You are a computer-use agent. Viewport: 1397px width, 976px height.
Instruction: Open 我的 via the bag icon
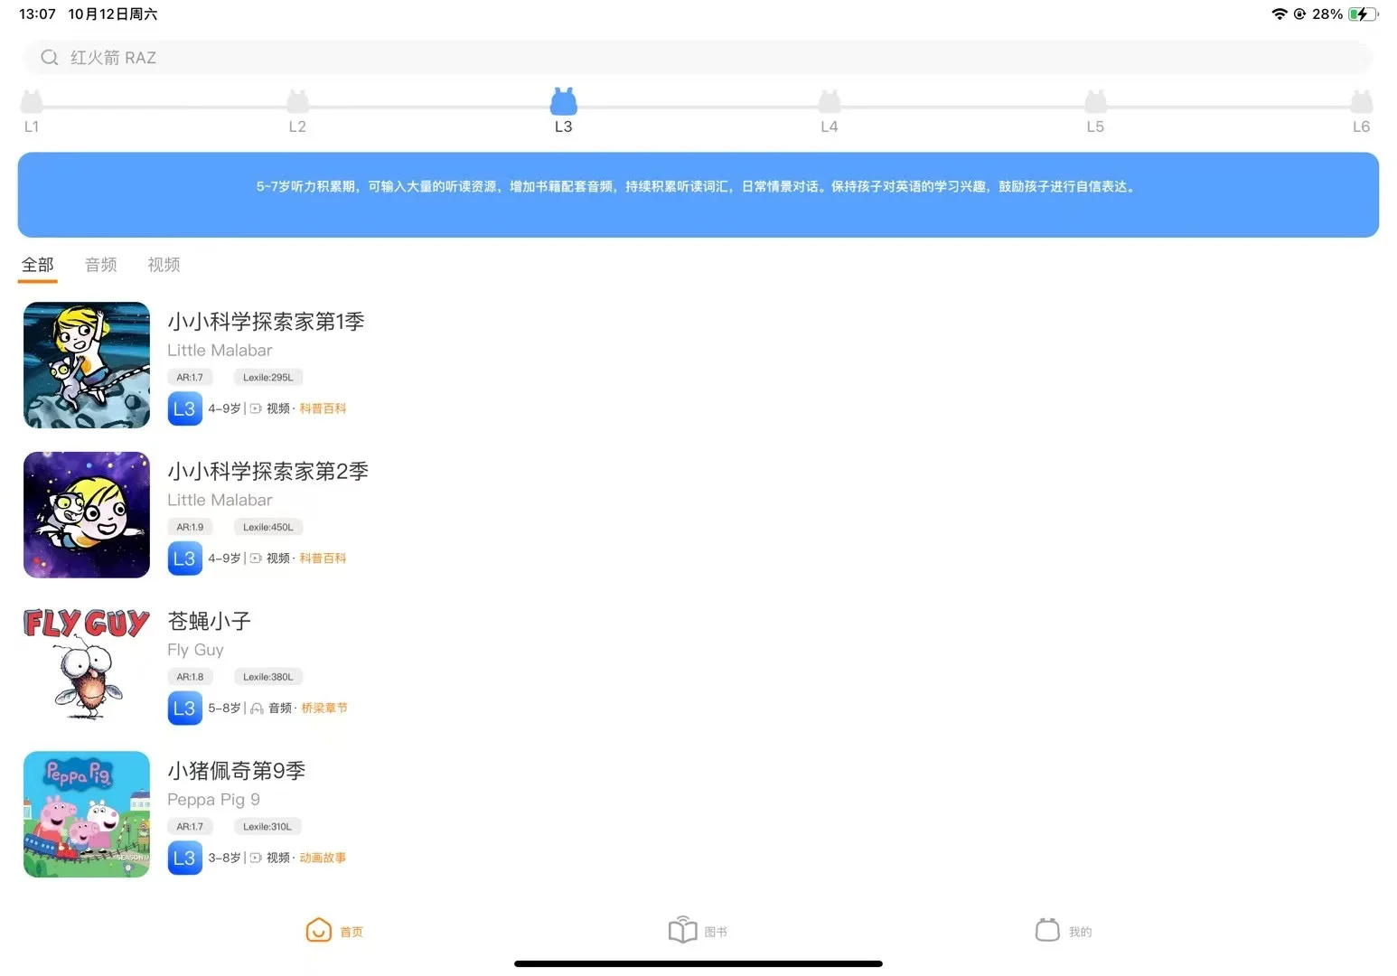pyautogui.click(x=1046, y=930)
